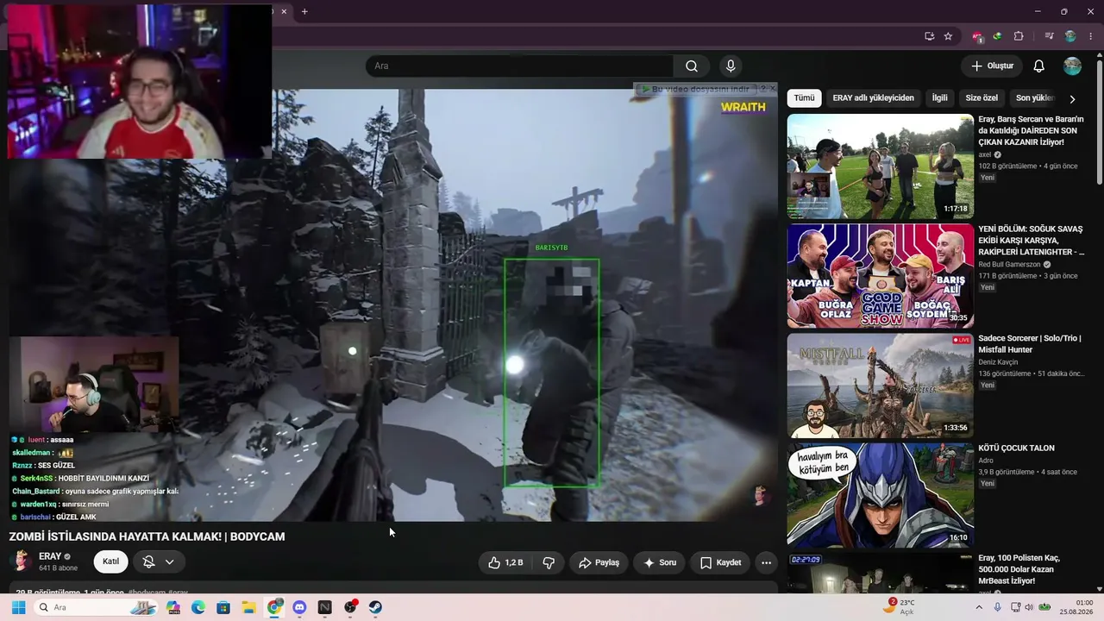Open the Deniz Kavçın channel name
The height and width of the screenshot is (621, 1104).
pyautogui.click(x=999, y=362)
